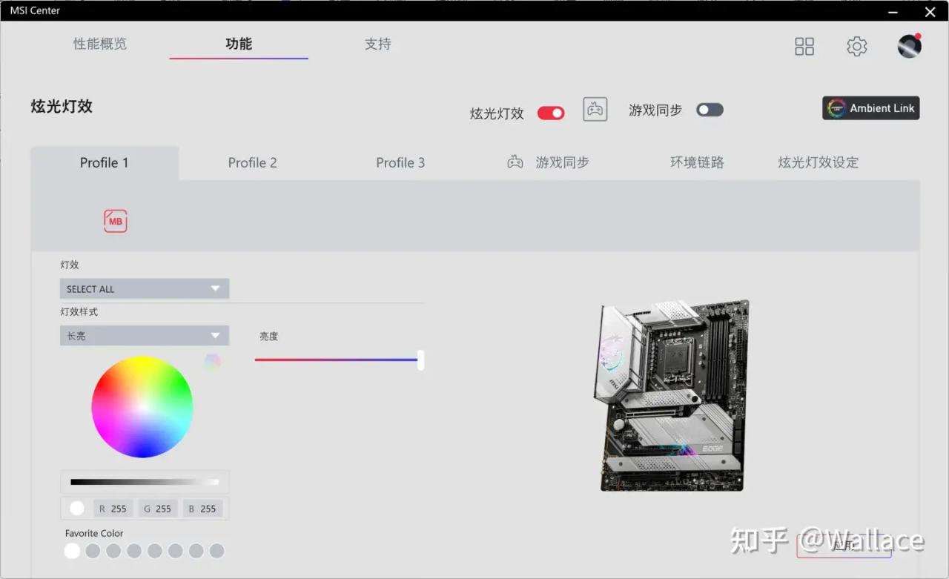Minimize the MSI Center window
949x579 pixels.
click(894, 11)
